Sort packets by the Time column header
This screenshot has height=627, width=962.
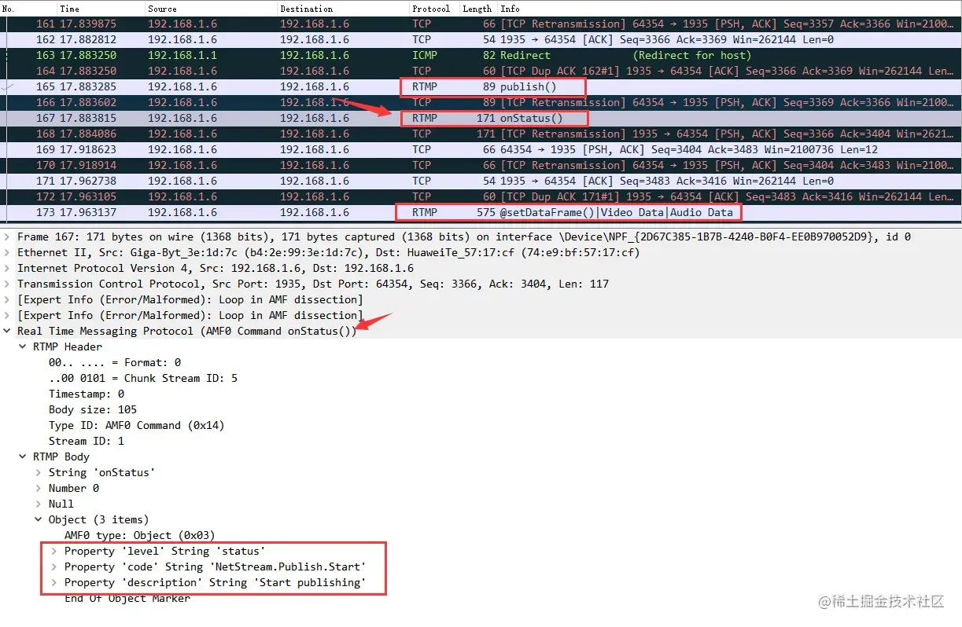69,9
